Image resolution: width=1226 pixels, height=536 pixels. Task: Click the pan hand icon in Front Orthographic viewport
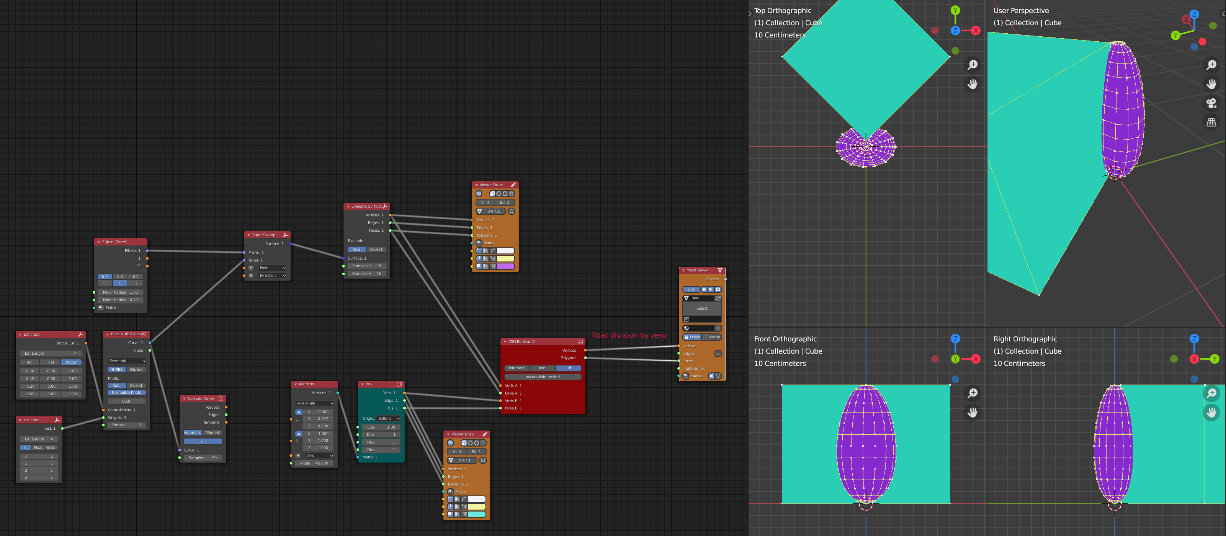pyautogui.click(x=973, y=413)
